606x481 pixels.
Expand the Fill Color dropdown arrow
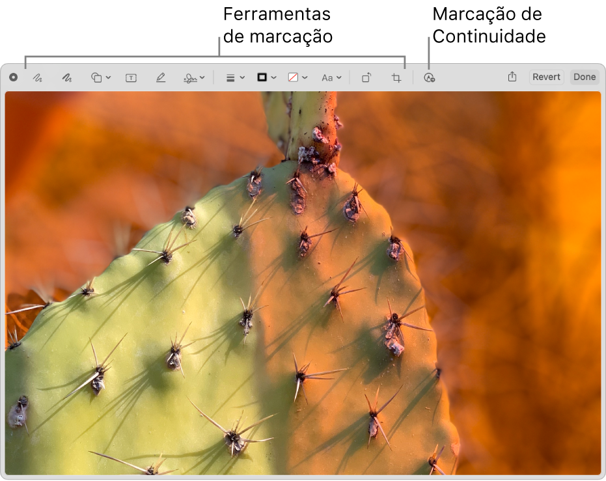305,77
